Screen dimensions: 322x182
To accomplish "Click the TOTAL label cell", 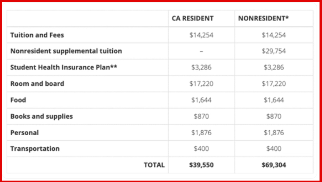I will tap(154, 165).
